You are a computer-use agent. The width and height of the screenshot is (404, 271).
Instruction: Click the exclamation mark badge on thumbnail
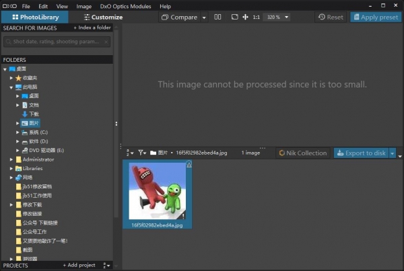pos(183,216)
